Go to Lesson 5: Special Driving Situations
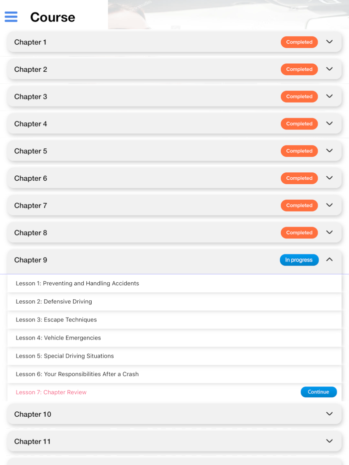349x465 pixels. tap(65, 356)
